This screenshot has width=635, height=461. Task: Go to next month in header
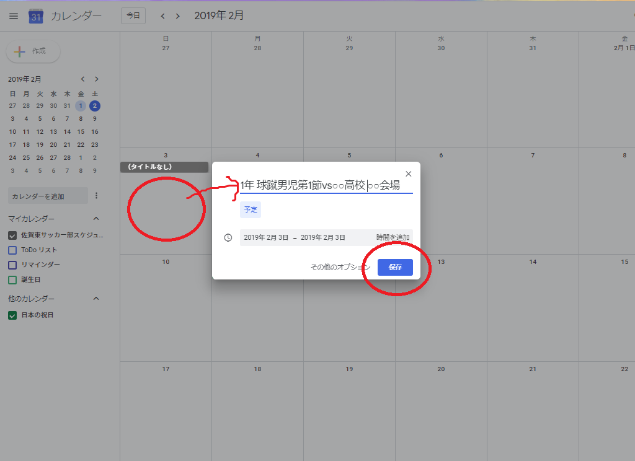178,16
